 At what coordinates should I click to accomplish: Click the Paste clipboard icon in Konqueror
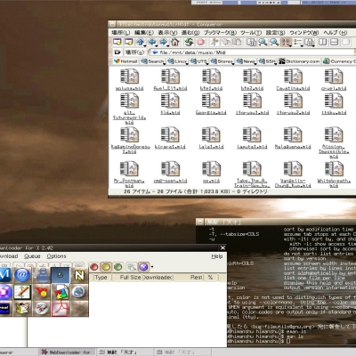(237, 42)
